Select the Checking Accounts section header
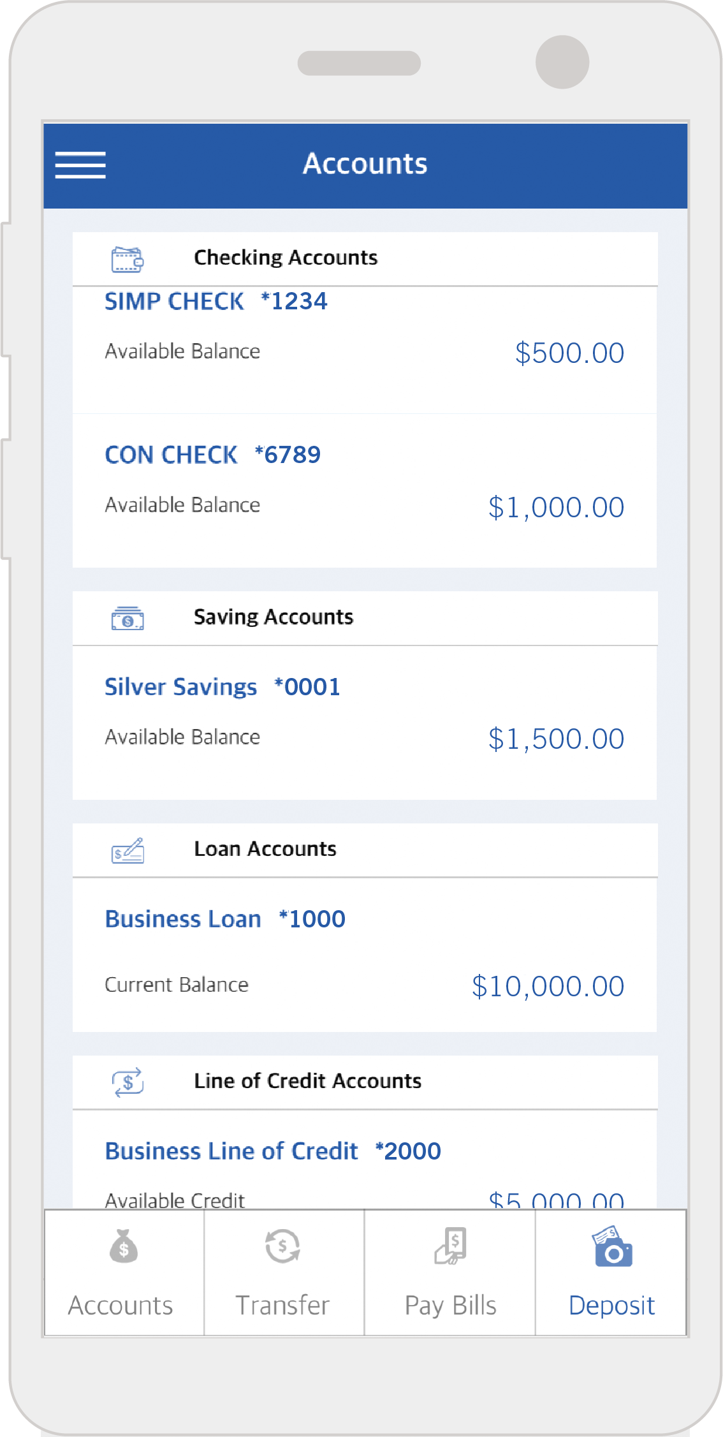 pos(286,258)
